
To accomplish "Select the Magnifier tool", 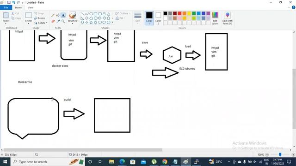I will click(63, 22).
